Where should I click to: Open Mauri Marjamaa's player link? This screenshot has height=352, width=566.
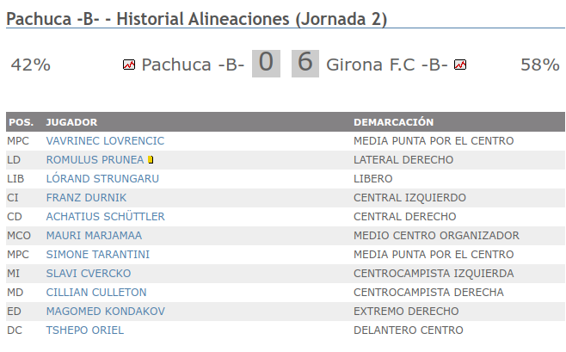(x=94, y=236)
